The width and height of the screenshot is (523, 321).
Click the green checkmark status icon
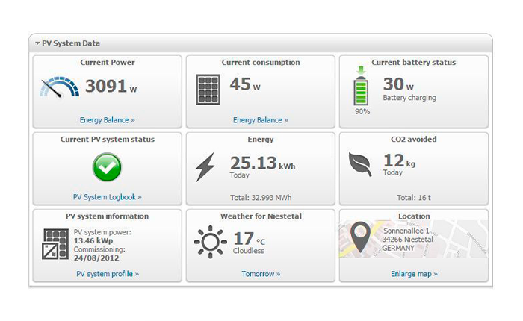[x=107, y=167]
